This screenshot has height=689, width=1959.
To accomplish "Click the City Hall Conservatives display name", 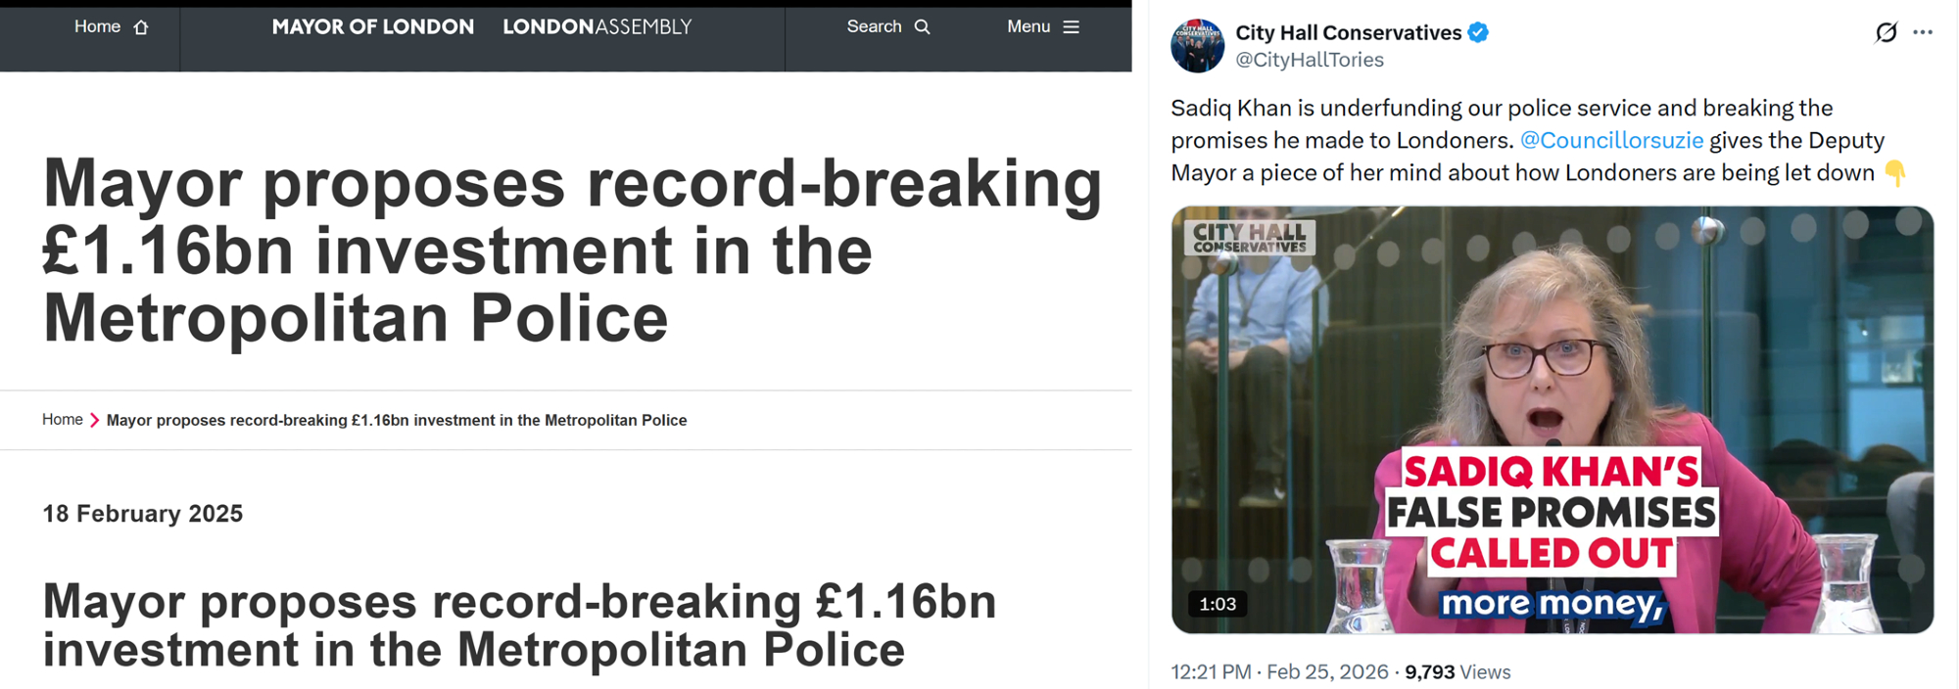I will tap(1348, 32).
